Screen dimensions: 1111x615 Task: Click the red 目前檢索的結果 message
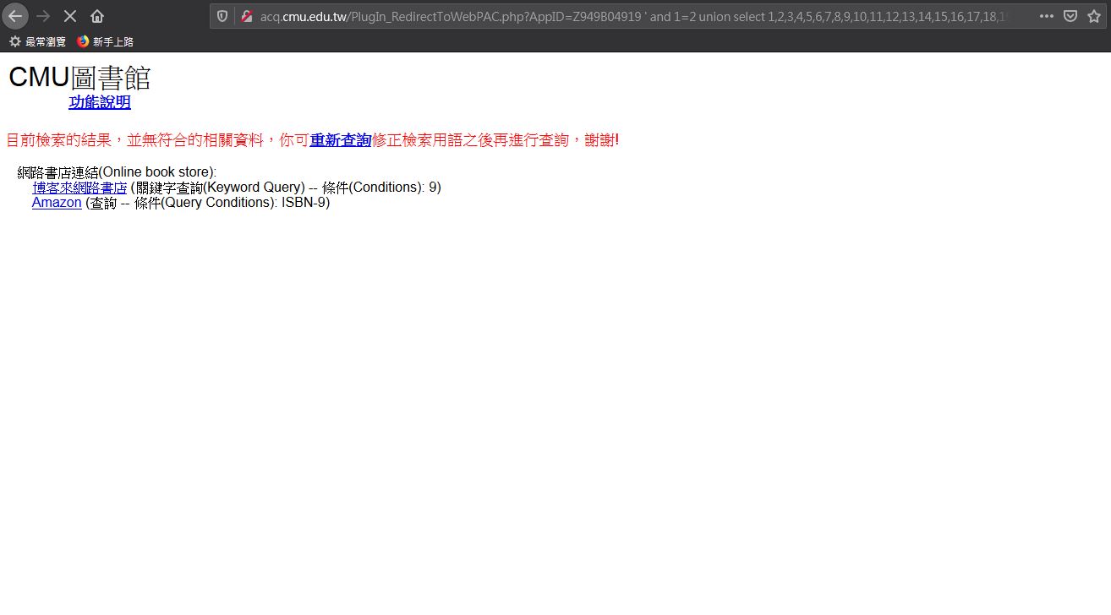(x=313, y=140)
